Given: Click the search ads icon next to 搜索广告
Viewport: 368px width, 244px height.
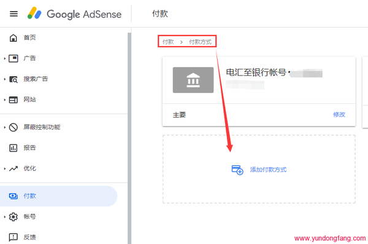Looking at the screenshot, I should 13,79.
